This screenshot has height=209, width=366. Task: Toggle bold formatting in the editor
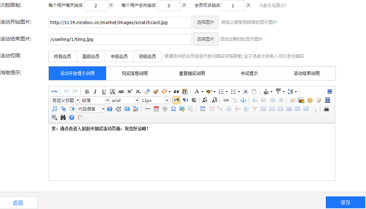87,92
